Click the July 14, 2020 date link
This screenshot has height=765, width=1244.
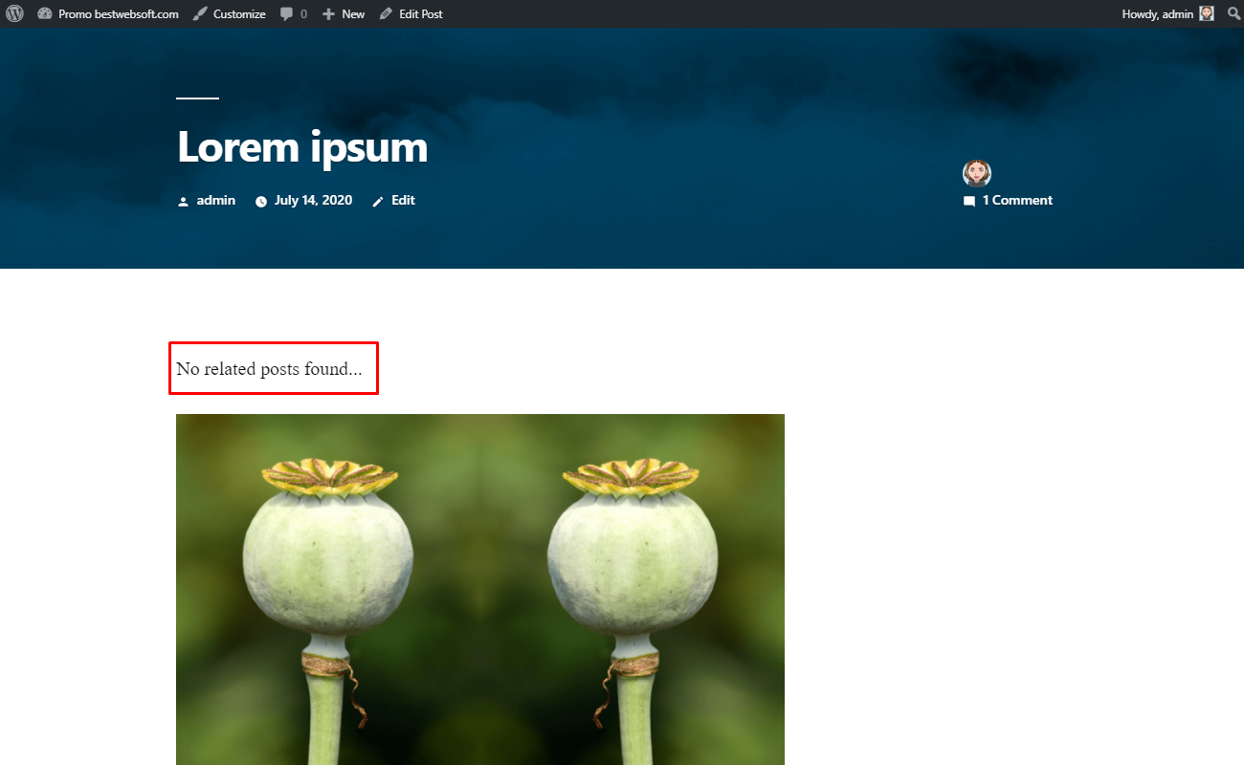click(x=313, y=200)
